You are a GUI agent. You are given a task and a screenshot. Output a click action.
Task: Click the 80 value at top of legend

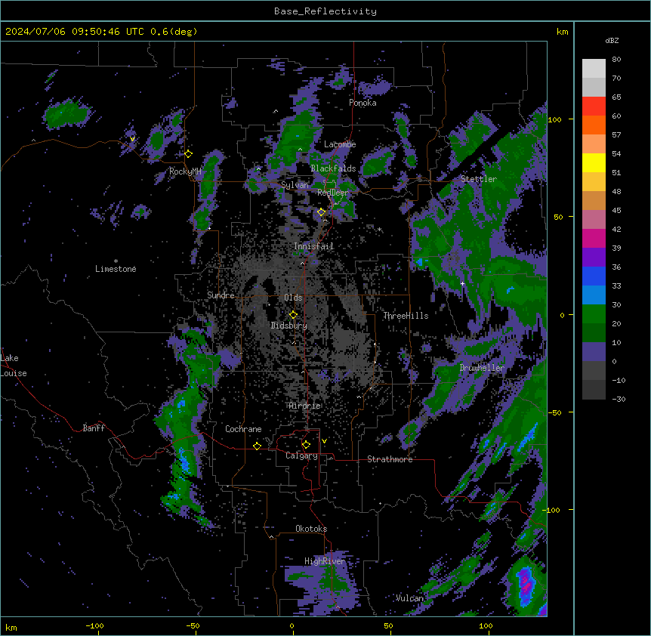click(x=616, y=60)
